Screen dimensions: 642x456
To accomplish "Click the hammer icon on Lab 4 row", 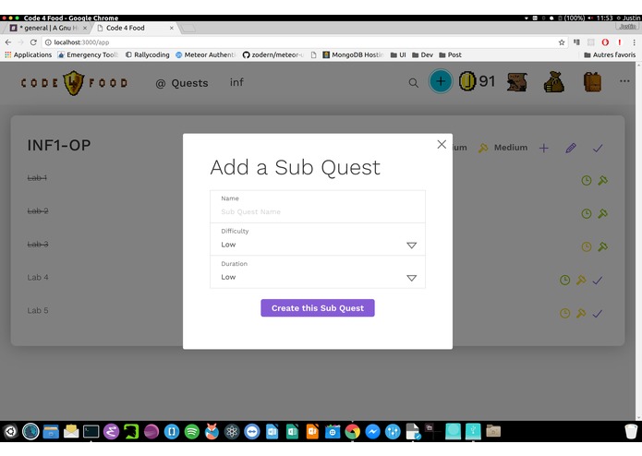I will [x=581, y=280].
